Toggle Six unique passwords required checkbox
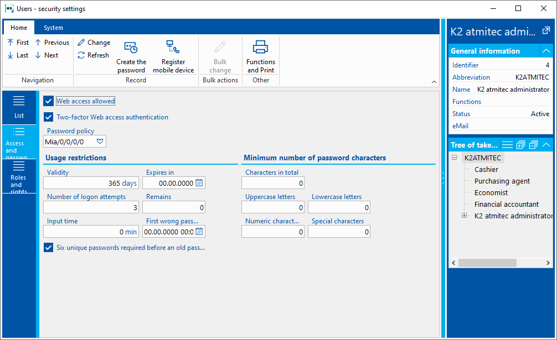 [49, 248]
